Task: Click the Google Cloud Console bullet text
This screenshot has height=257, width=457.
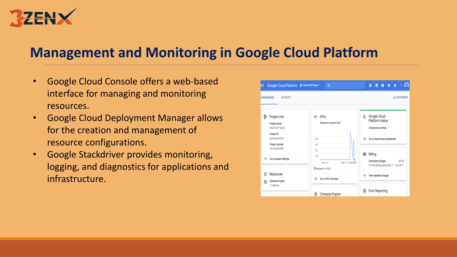Action: click(x=133, y=94)
